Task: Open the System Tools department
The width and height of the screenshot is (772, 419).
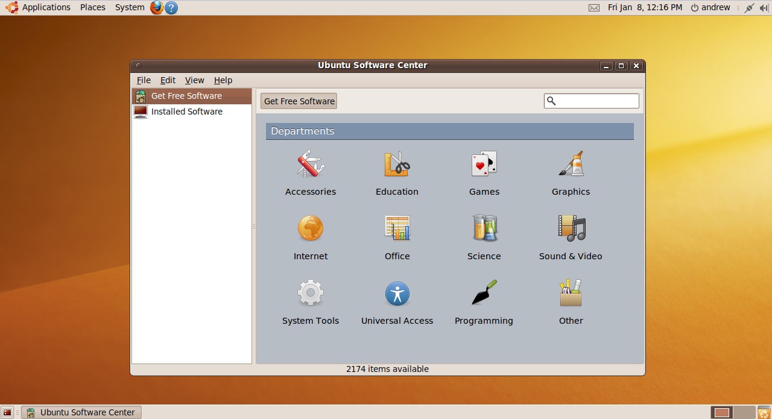Action: [x=311, y=302]
